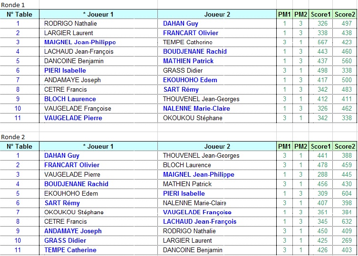Click score '269' in Ronde 2
Screen dimensions: 358x256
point(347,240)
